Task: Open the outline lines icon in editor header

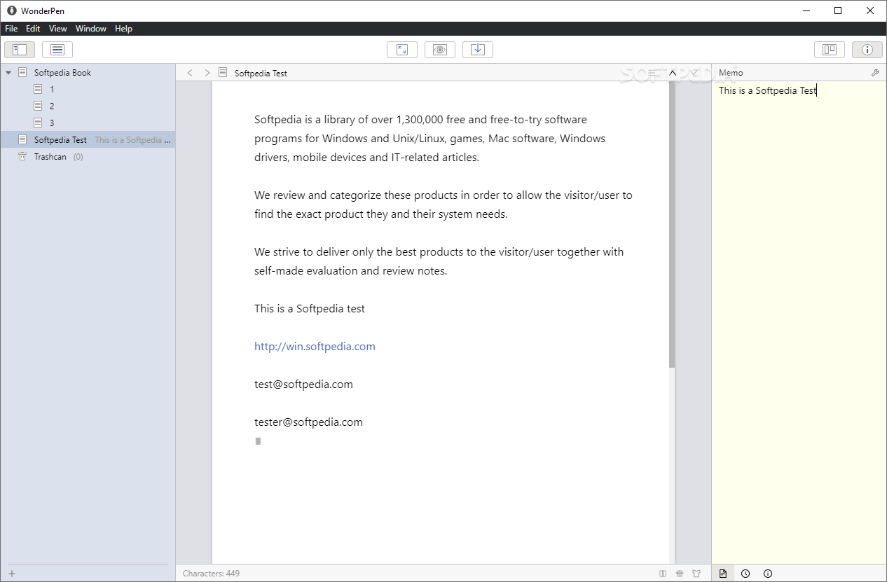Action: 652,73
